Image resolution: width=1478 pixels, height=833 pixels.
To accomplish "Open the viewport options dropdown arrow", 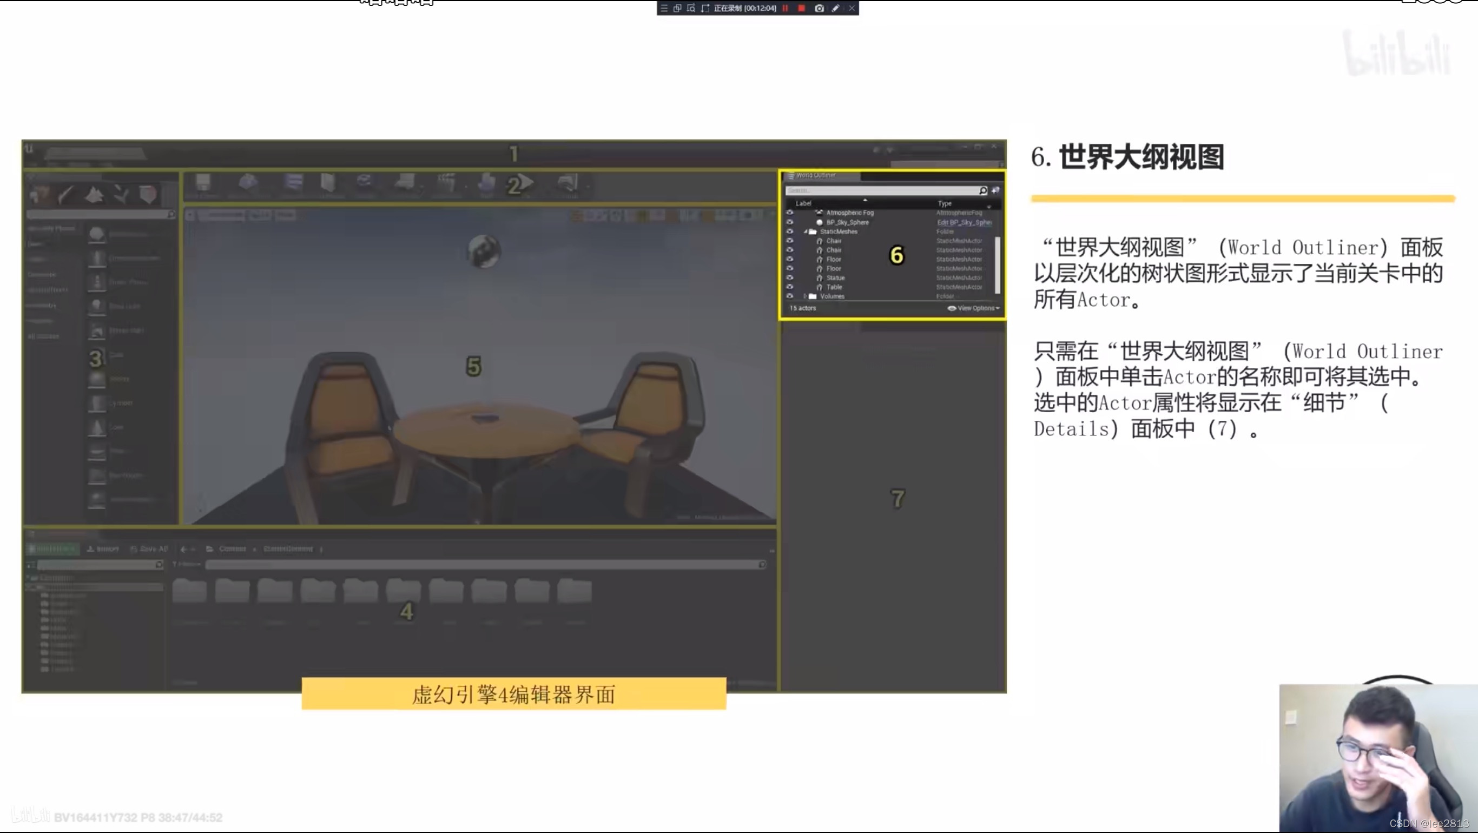I will click(x=190, y=215).
